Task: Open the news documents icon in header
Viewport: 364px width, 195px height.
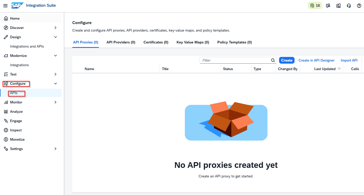Action: coord(338,6)
